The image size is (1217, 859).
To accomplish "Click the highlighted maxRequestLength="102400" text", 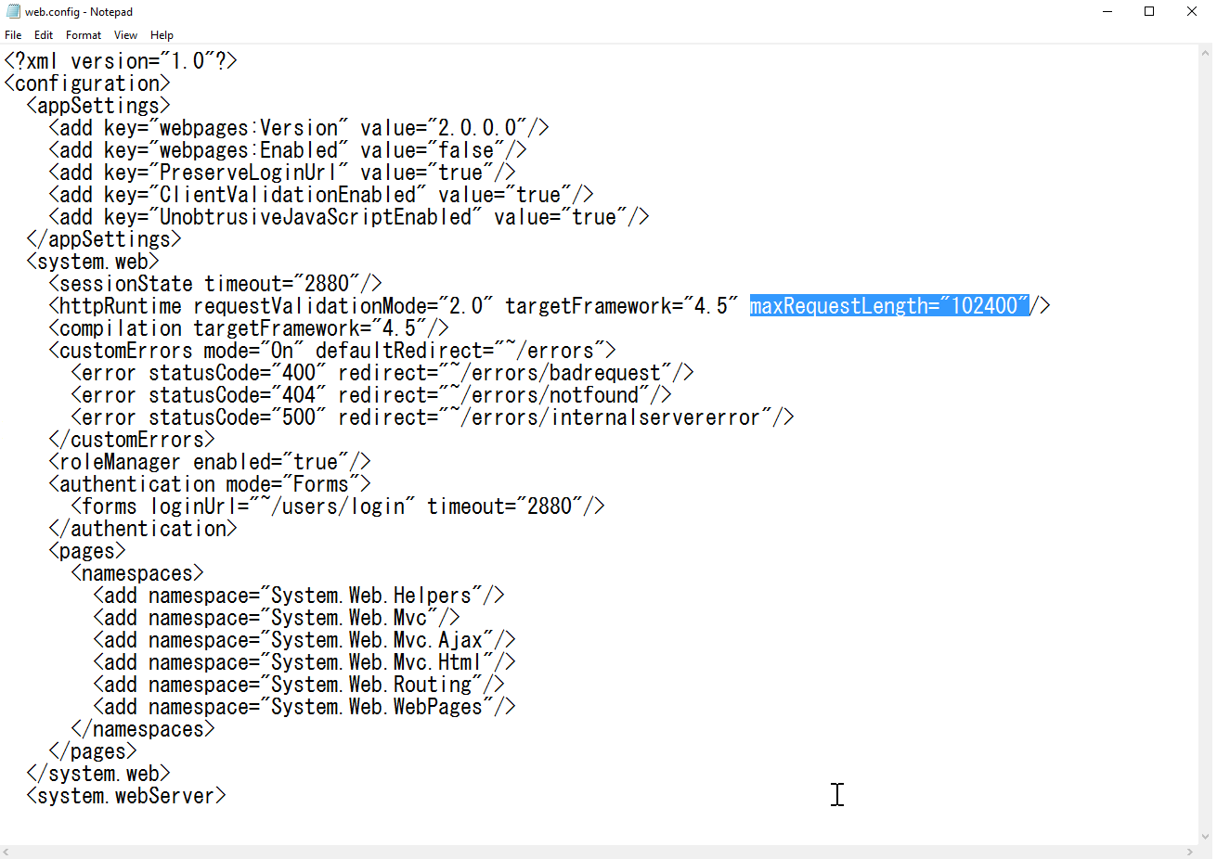I will [x=889, y=306].
